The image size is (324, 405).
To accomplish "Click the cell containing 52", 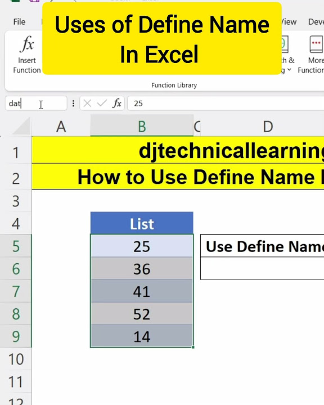I will click(142, 313).
